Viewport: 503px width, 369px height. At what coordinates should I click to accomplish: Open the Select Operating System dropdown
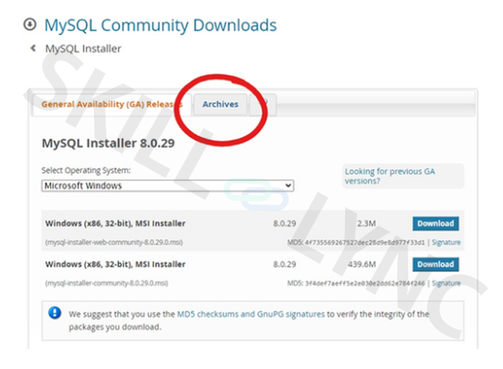click(167, 186)
